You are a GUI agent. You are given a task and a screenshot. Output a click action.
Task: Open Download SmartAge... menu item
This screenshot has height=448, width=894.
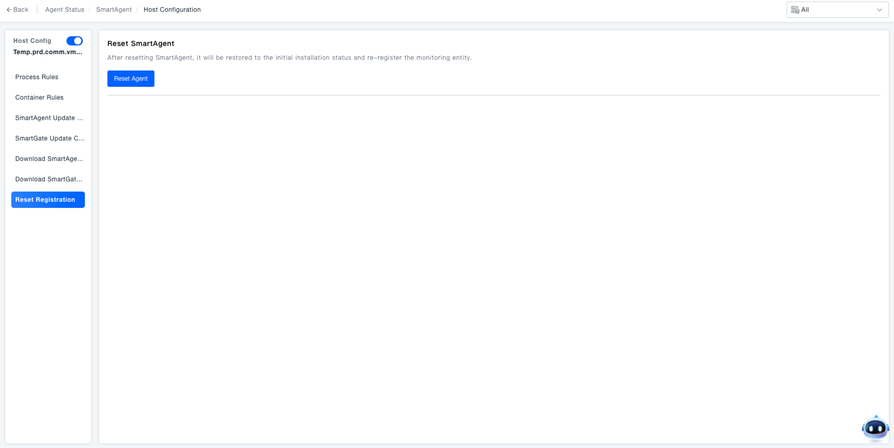pyautogui.click(x=49, y=159)
